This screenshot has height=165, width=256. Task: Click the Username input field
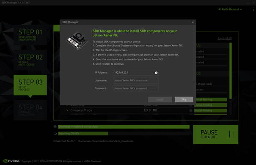(x=136, y=80)
